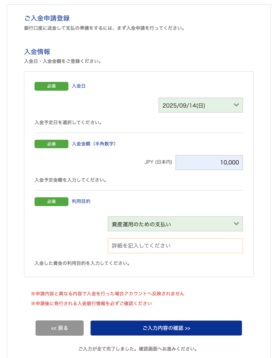
Task: Click the 入金金額（半角数字） field label
Action: point(94,144)
